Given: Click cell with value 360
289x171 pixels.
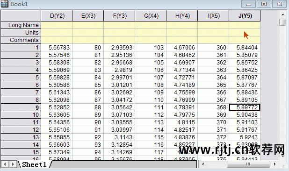Looking at the screenshot, I should [x=213, y=48].
